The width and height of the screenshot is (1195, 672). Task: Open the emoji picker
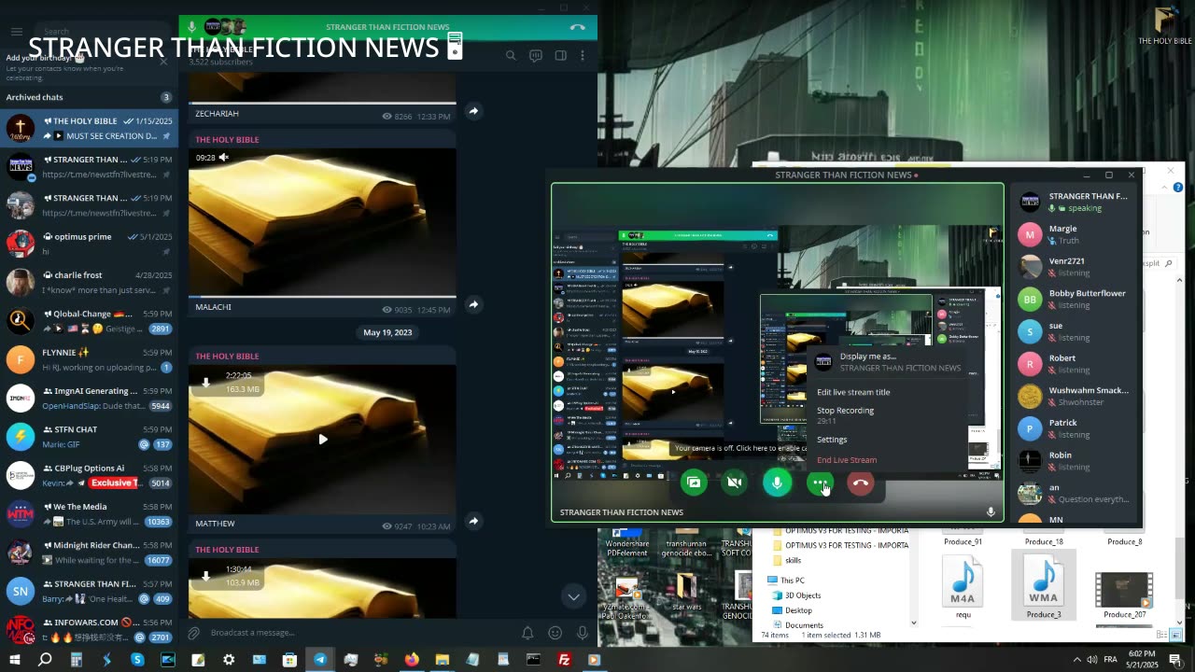(555, 633)
